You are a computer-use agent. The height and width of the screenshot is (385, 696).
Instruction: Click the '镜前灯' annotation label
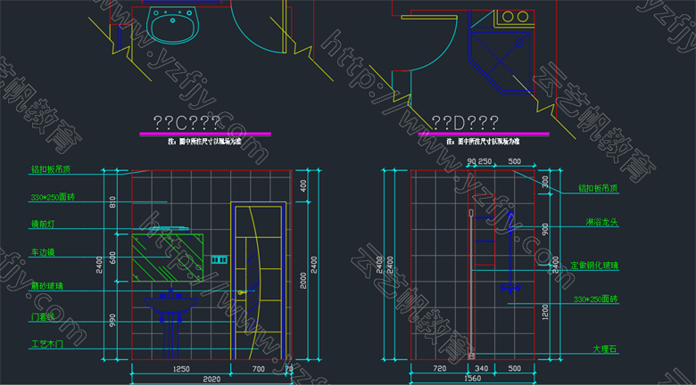(43, 225)
